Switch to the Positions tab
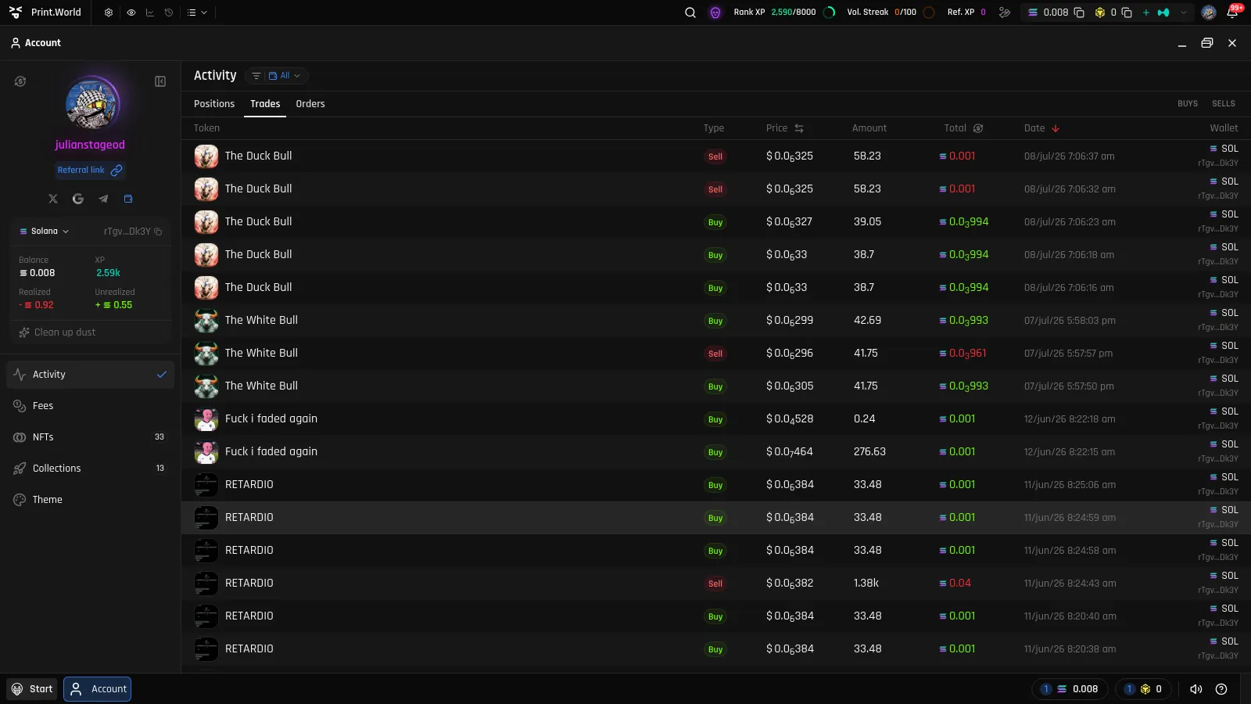Image resolution: width=1251 pixels, height=704 pixels. coord(214,104)
